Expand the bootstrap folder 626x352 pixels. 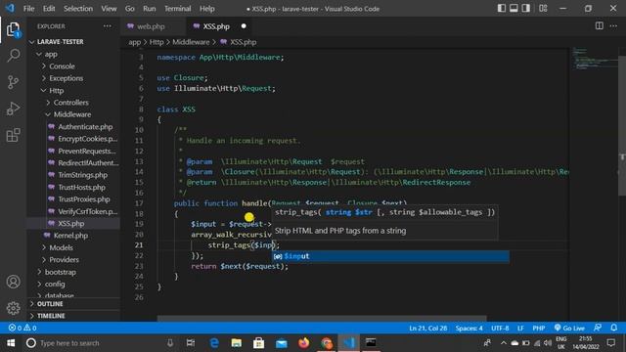pyautogui.click(x=61, y=272)
